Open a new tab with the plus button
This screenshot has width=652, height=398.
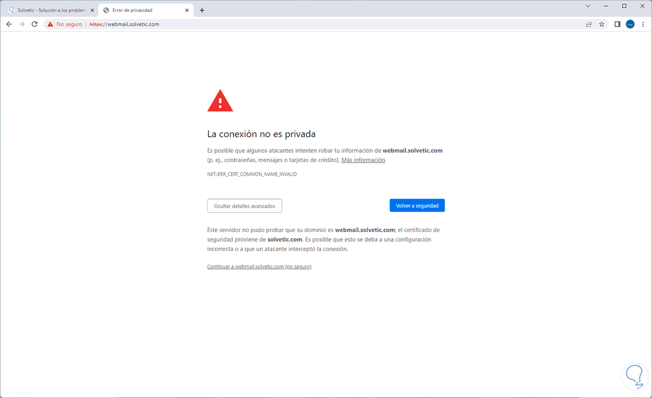202,10
